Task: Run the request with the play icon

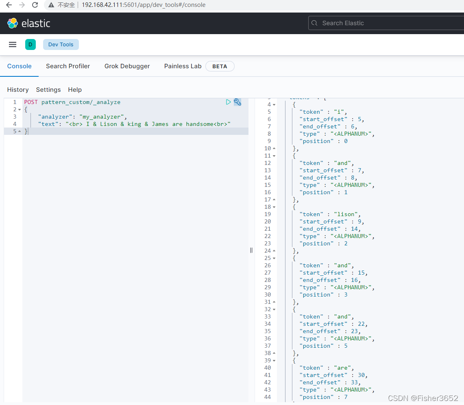Action: tap(228, 102)
